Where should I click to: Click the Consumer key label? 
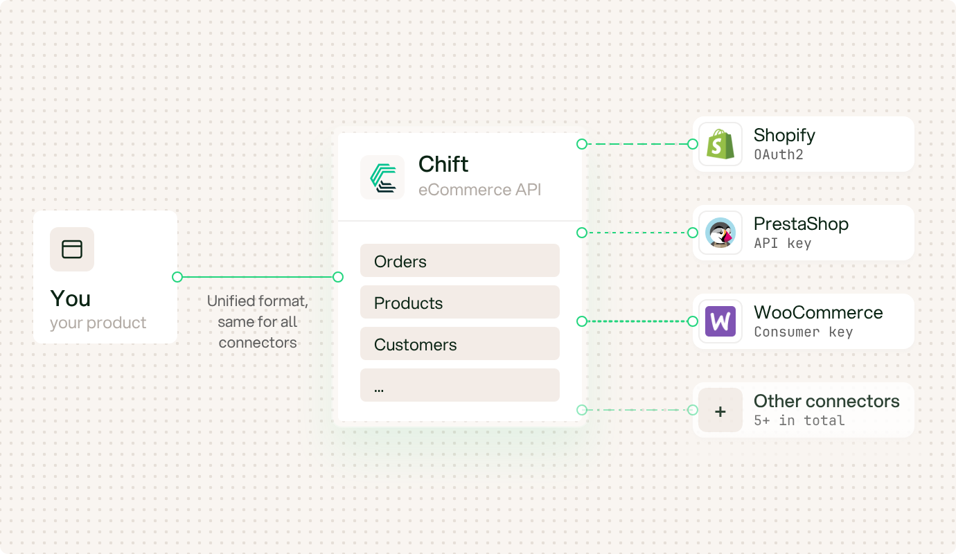pos(804,332)
